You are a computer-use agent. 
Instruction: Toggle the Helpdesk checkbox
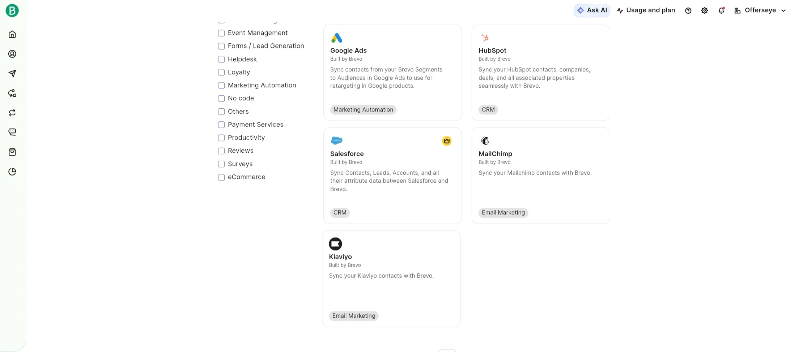click(221, 59)
